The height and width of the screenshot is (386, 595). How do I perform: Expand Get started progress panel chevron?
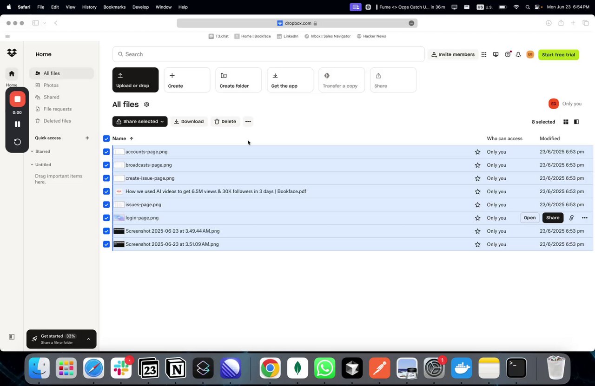click(88, 339)
